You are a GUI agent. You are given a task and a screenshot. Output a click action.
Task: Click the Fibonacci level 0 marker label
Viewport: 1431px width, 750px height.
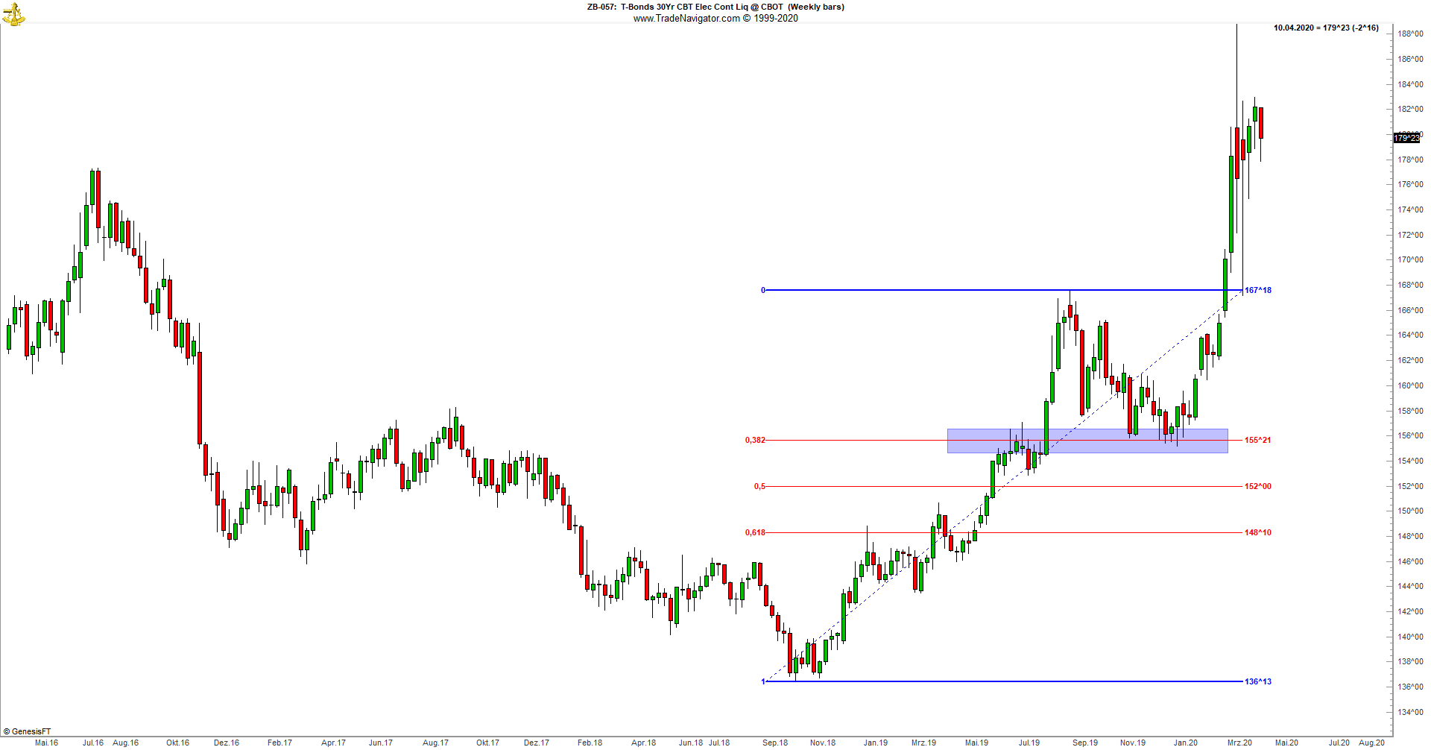[x=763, y=290]
